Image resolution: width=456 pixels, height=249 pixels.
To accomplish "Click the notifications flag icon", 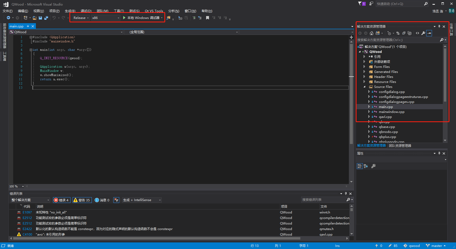I will pyautogui.click(x=362, y=4).
